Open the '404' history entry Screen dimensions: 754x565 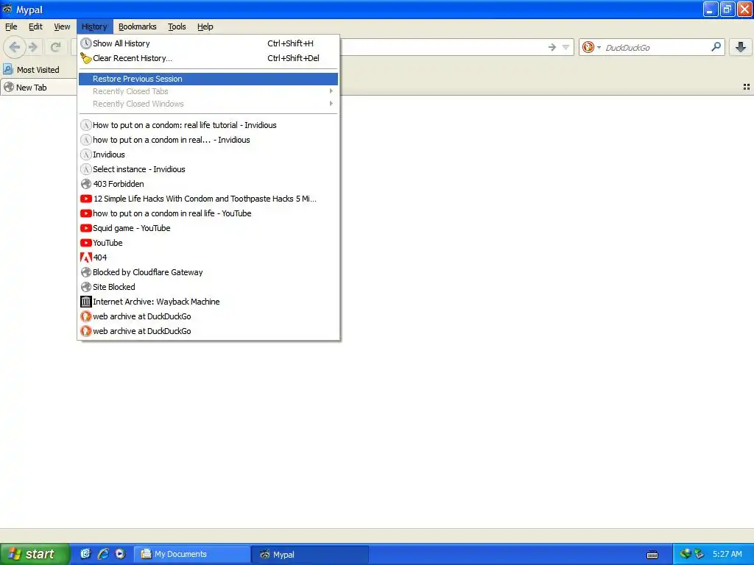(x=208, y=257)
